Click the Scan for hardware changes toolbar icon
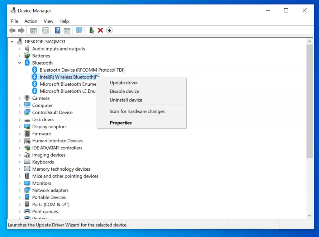Image resolution: width=319 pixels, height=237 pixels. 79,30
